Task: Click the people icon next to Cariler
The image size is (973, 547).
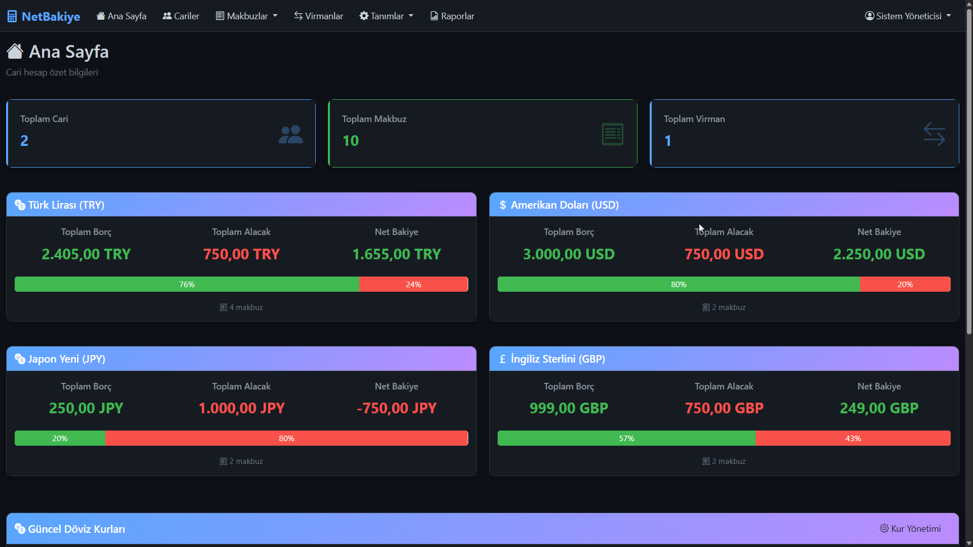Action: pos(166,16)
